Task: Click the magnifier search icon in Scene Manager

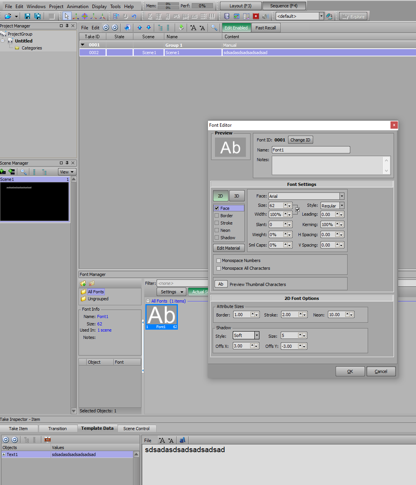Action: 24,172
